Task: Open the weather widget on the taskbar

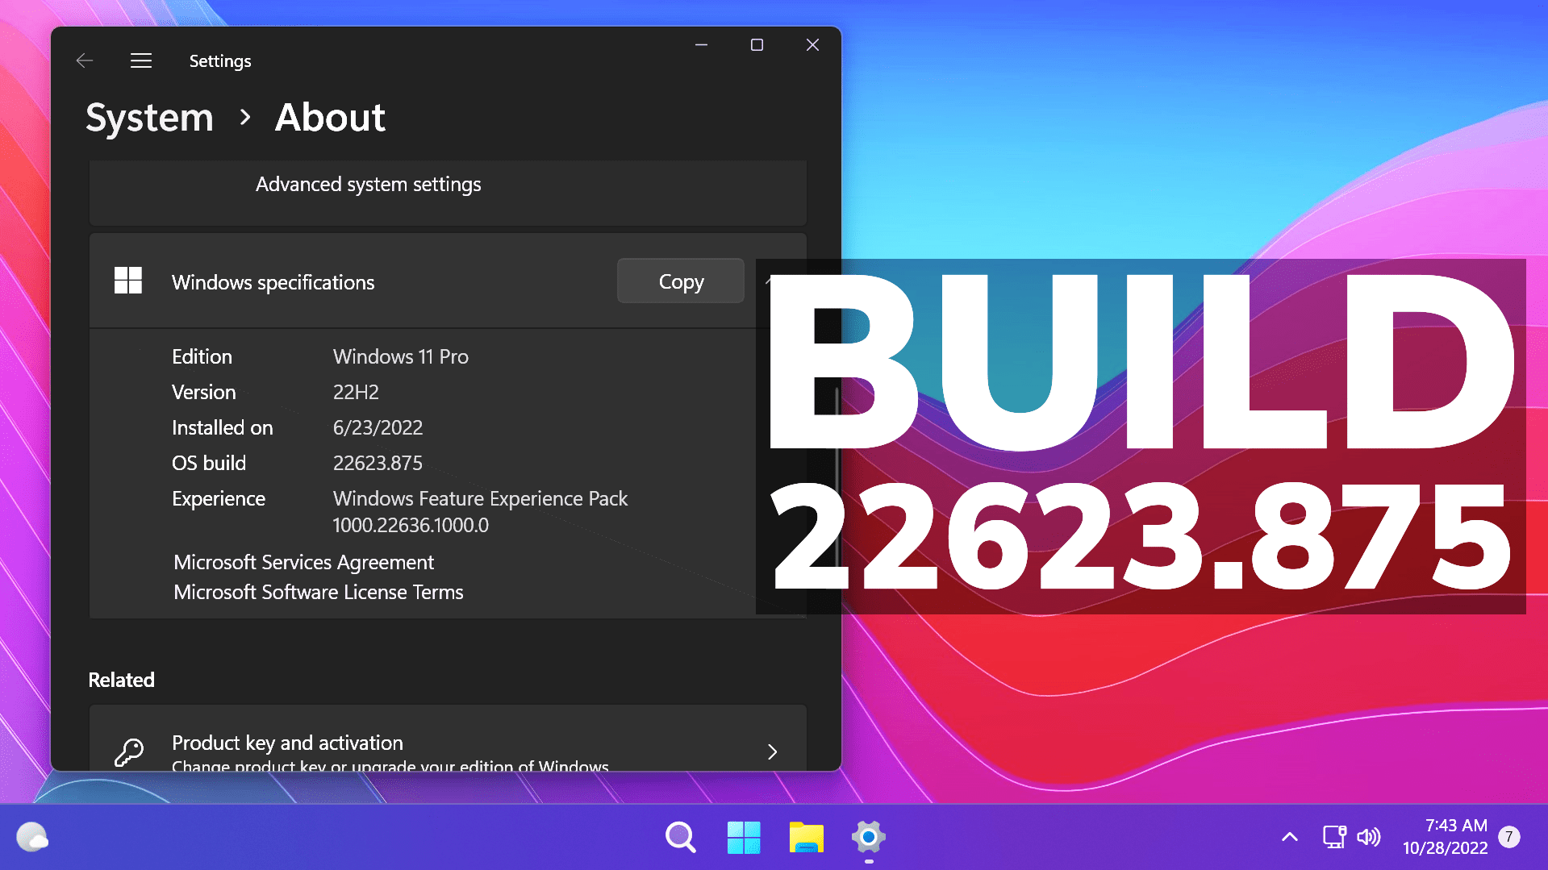Action: click(32, 837)
